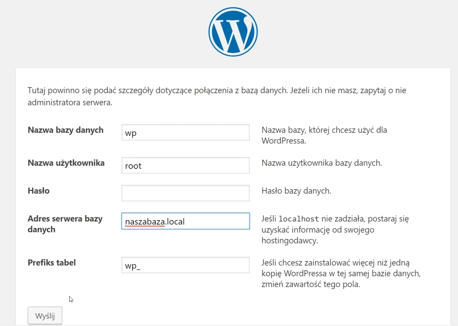Click the Adres serwera bazy danych label

point(65,224)
